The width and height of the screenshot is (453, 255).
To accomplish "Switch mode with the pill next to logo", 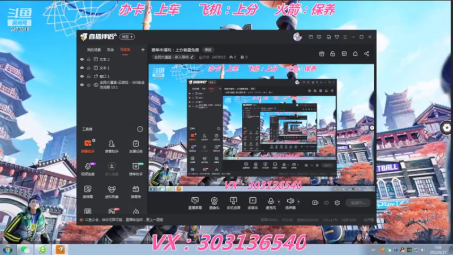I will (127, 37).
